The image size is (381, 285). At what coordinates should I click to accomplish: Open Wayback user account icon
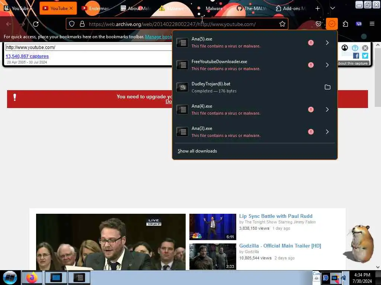(345, 48)
